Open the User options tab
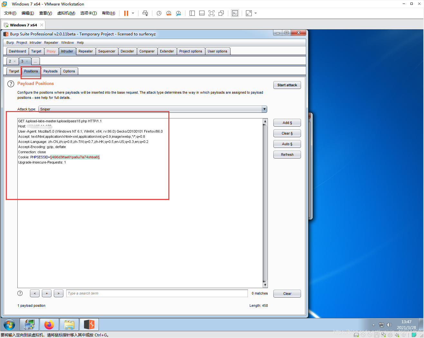 click(217, 51)
